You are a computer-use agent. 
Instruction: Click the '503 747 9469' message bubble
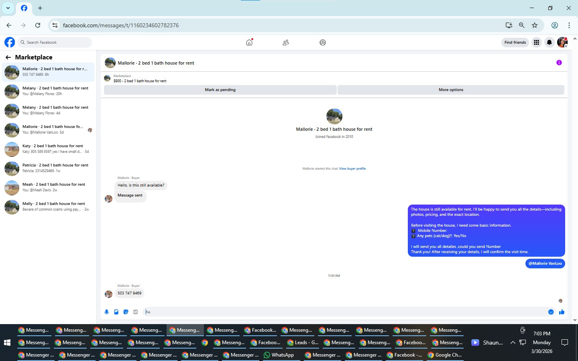pyautogui.click(x=129, y=293)
